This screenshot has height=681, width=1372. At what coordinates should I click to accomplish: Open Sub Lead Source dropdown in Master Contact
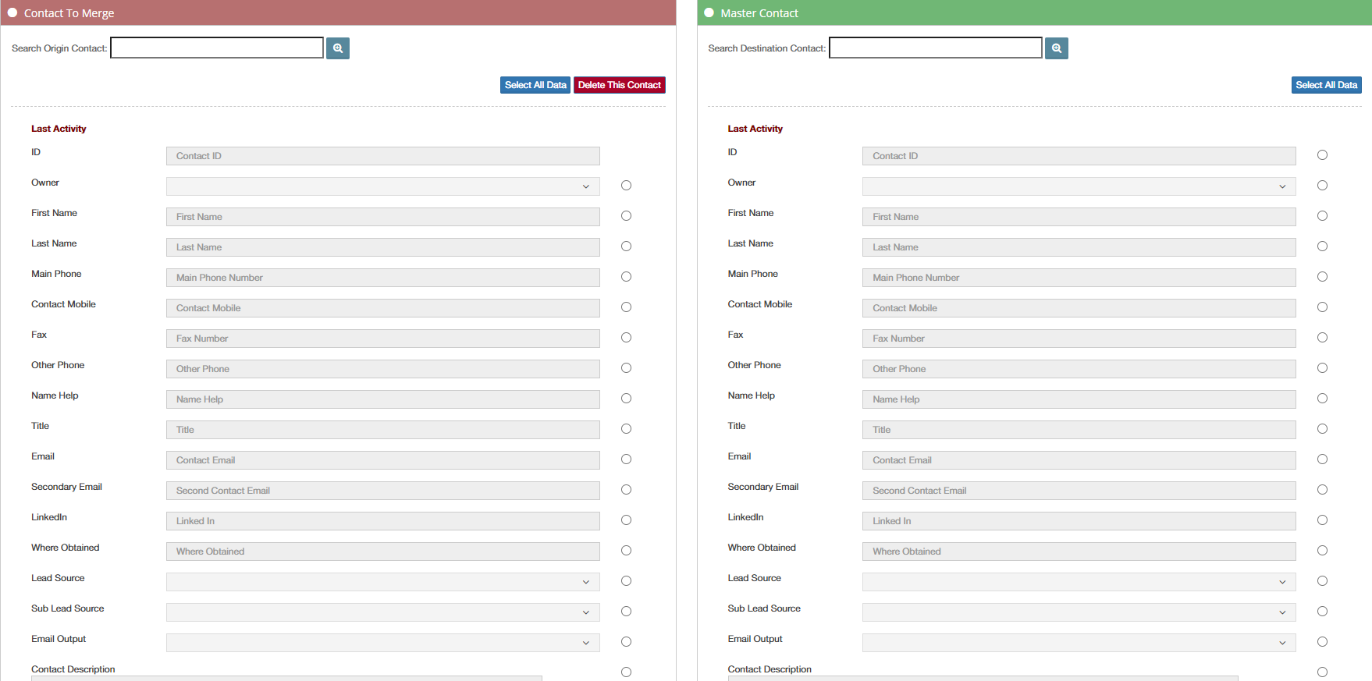click(x=1079, y=612)
